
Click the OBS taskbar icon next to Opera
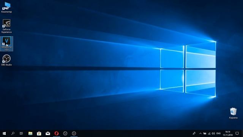(x=65, y=134)
